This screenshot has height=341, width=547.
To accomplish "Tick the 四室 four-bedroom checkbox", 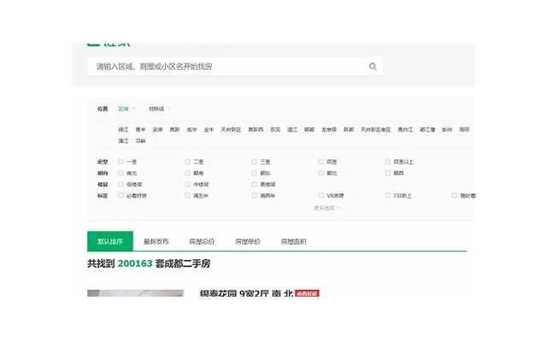I will pyautogui.click(x=321, y=162).
